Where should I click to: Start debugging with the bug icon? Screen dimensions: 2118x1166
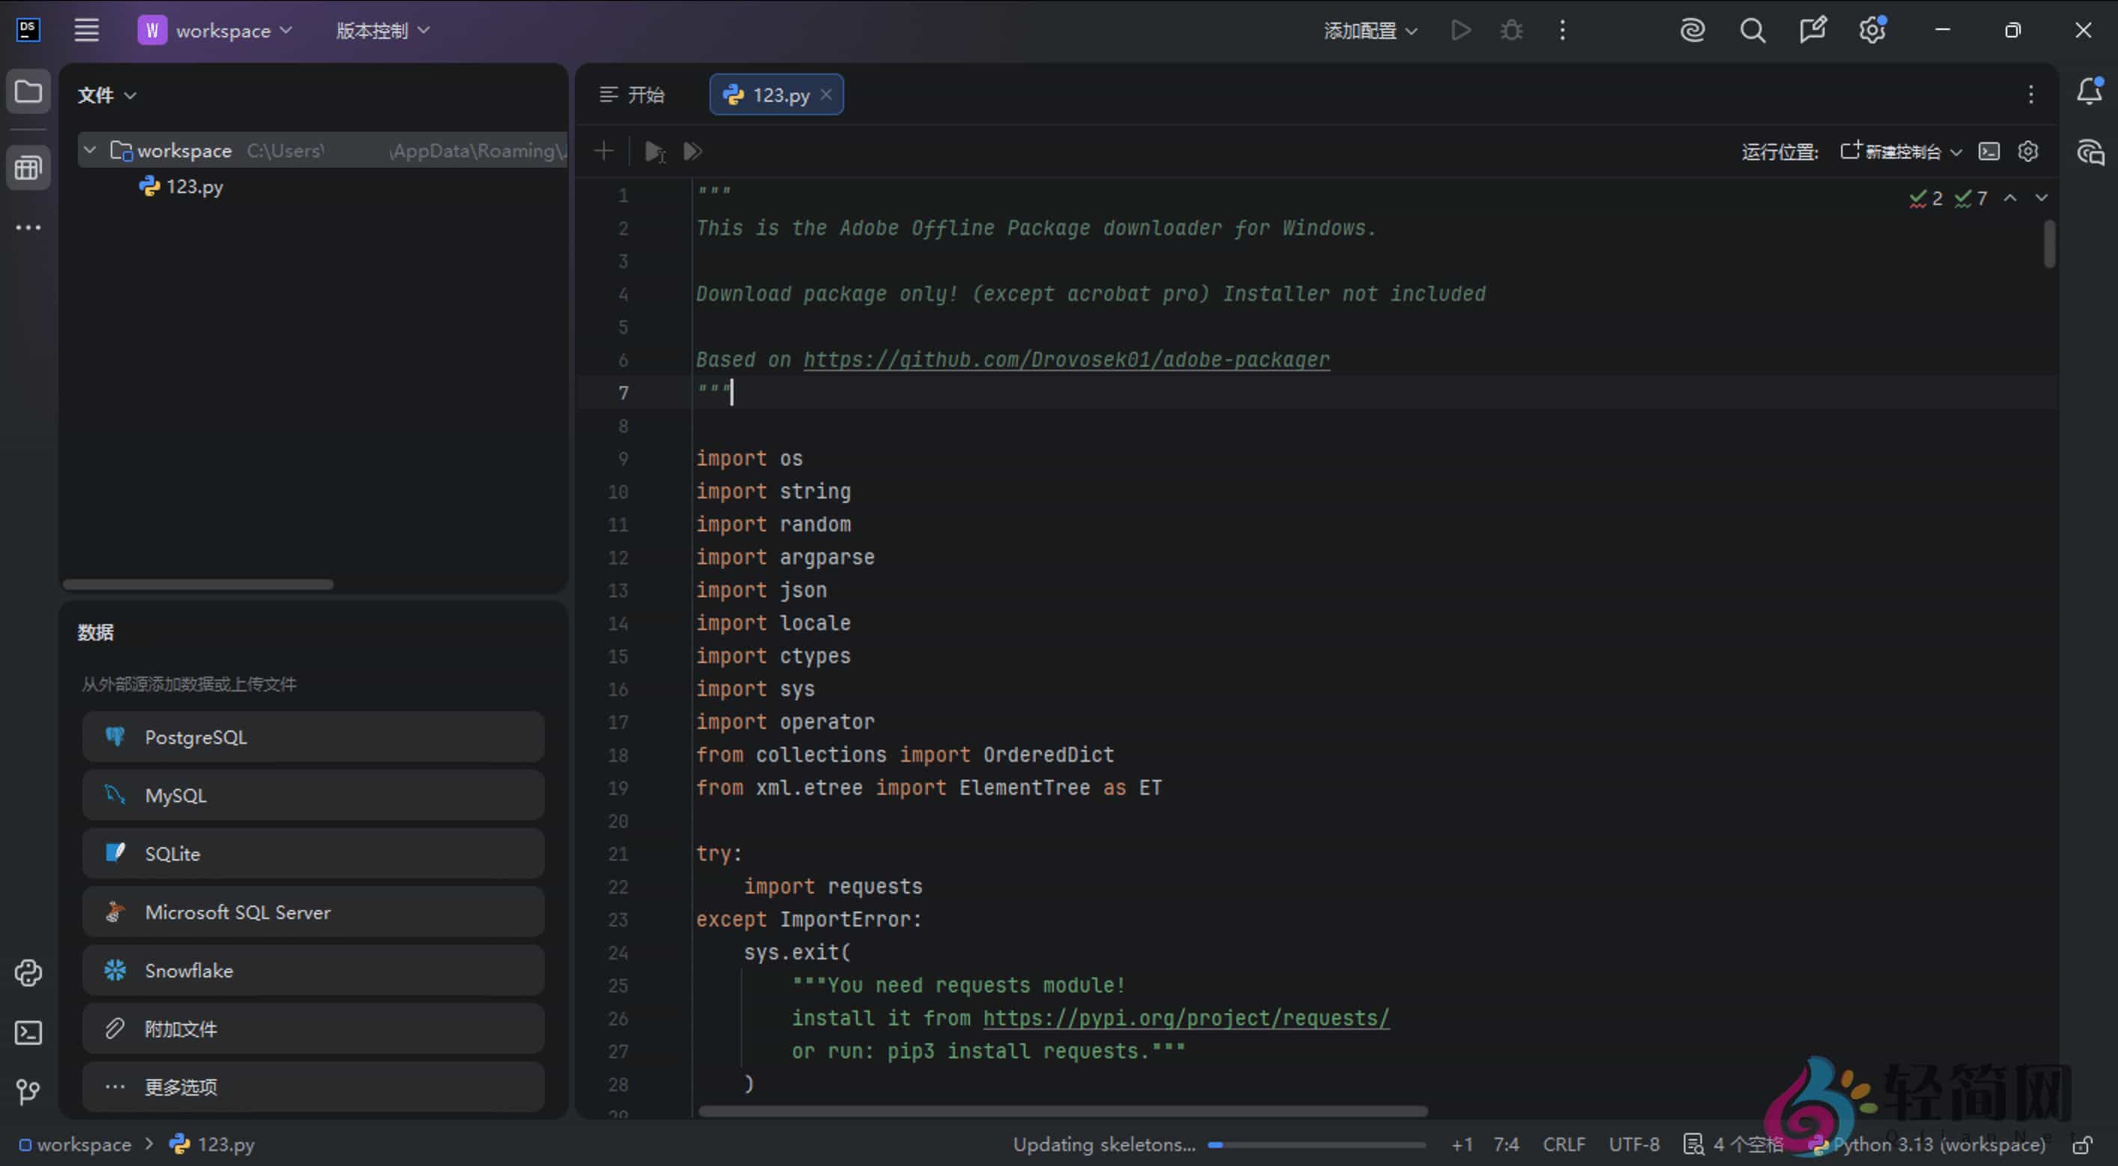click(1512, 30)
